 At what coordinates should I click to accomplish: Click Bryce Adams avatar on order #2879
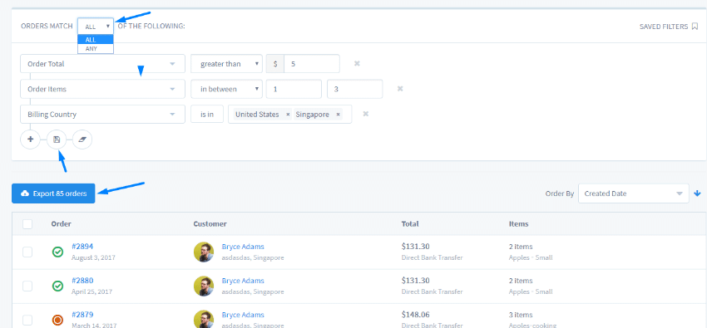(x=204, y=319)
